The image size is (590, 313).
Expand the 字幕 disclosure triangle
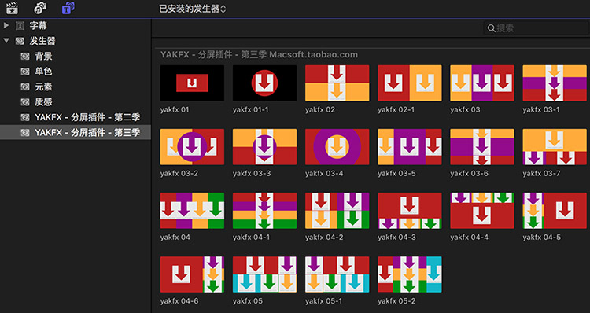pyautogui.click(x=6, y=26)
